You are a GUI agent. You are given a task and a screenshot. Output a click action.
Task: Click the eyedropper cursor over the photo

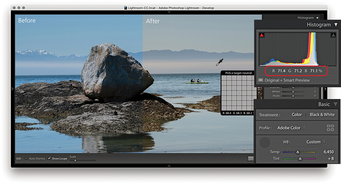pos(219,62)
